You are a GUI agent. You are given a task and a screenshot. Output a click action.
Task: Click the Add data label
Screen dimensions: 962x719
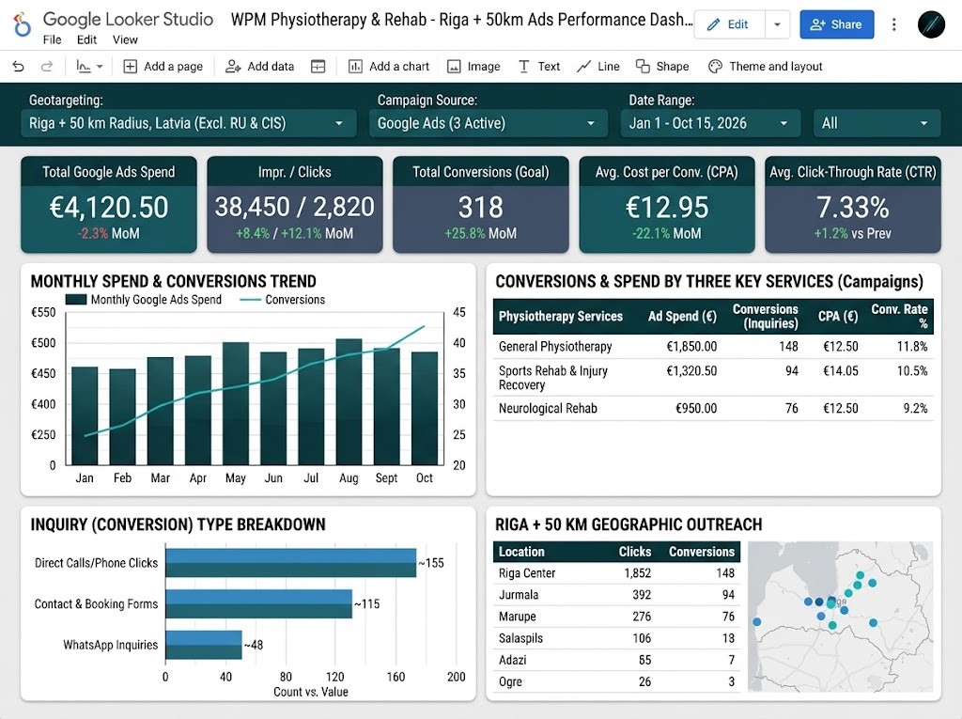[x=271, y=67]
